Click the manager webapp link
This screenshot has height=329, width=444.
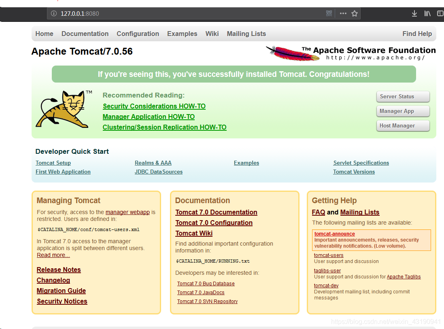coord(127,212)
